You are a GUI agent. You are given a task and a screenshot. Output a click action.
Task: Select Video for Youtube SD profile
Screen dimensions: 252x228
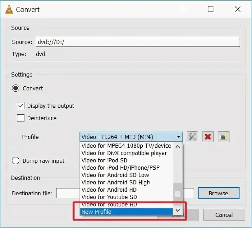point(126,197)
